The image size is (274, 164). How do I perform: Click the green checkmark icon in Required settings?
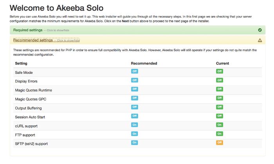pos(260,30)
